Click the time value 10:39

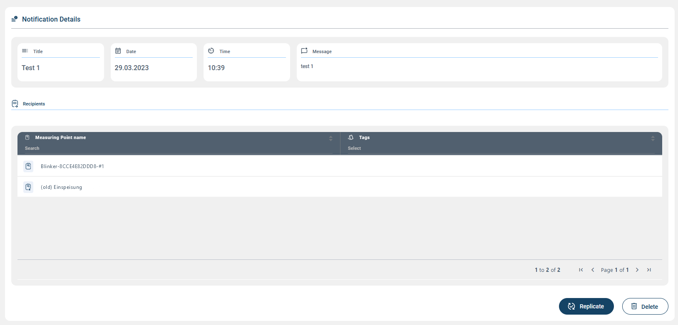[x=216, y=68]
